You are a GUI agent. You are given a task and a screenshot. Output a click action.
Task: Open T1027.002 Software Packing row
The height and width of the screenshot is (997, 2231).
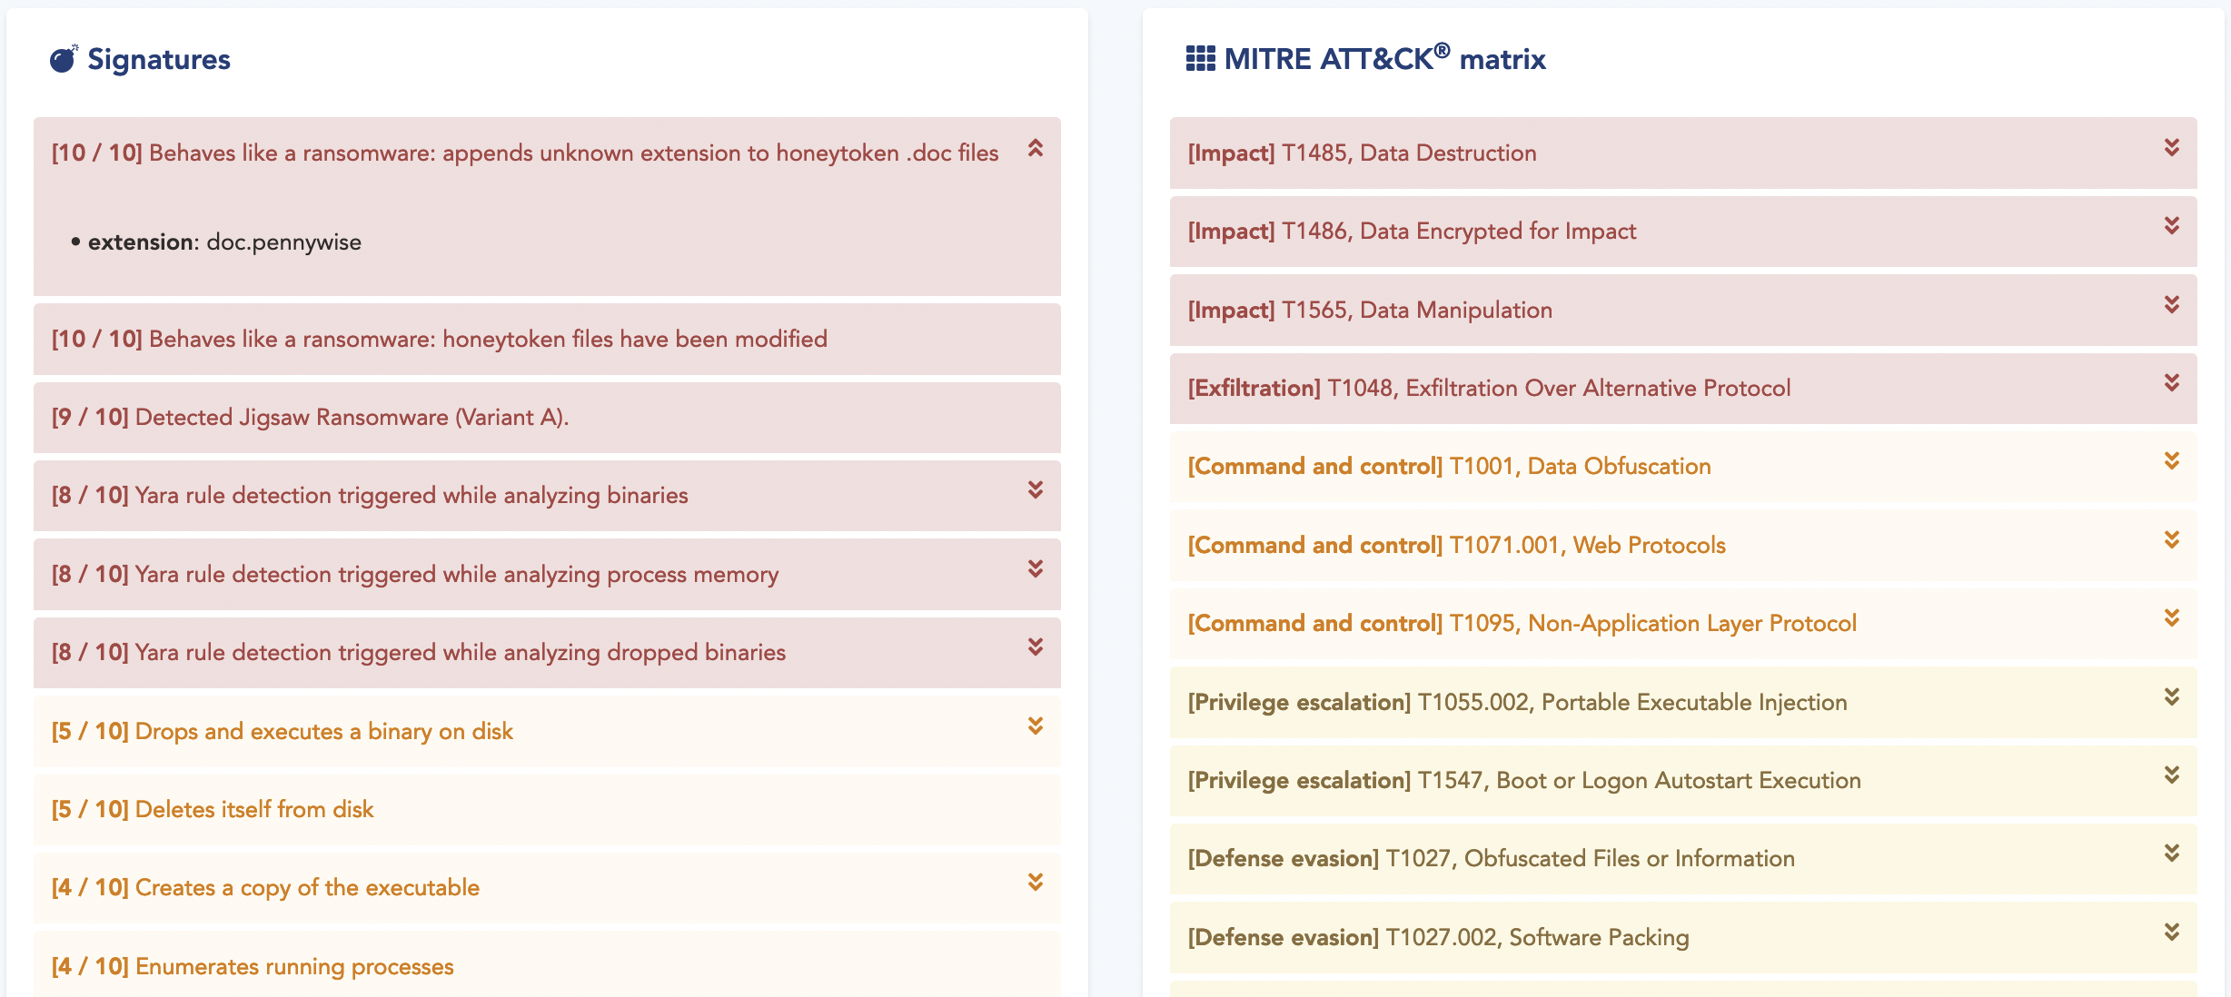click(x=1438, y=938)
